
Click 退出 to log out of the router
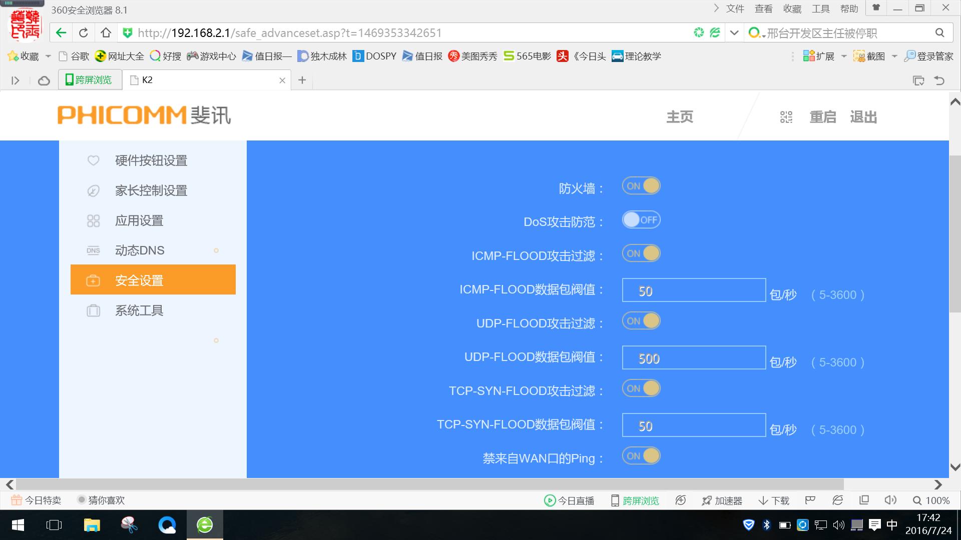pyautogui.click(x=863, y=116)
